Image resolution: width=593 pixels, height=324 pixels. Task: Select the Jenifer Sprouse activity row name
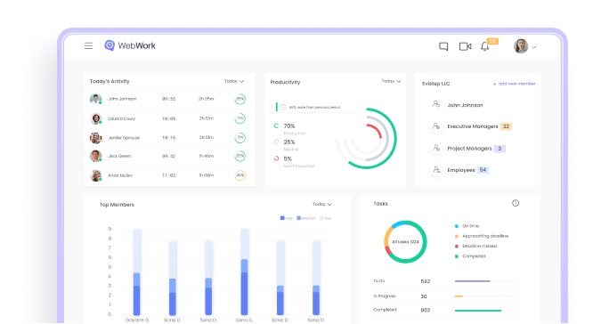click(x=124, y=138)
